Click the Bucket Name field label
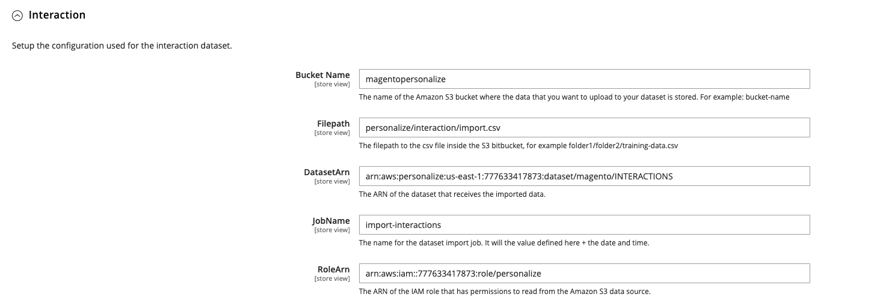The image size is (877, 306). [x=322, y=75]
